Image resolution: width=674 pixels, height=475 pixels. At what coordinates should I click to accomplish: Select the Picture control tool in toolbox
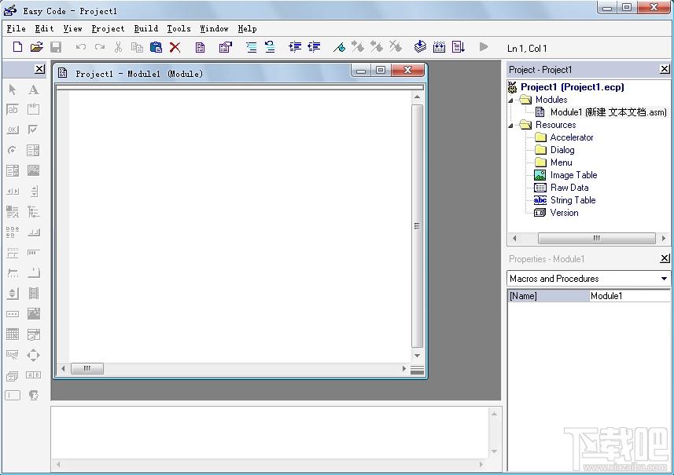(x=33, y=170)
